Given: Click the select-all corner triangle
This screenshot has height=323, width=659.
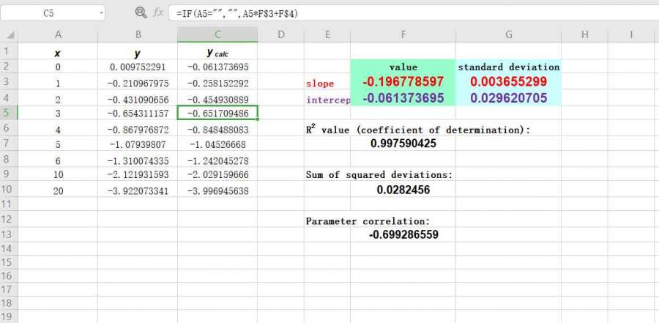Looking at the screenshot, I should point(9,34).
